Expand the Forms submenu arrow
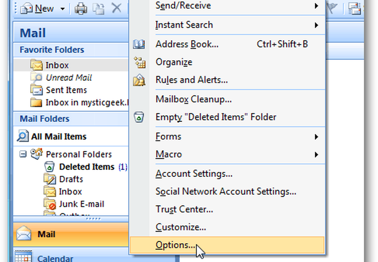The width and height of the screenshot is (378, 262). (316, 137)
